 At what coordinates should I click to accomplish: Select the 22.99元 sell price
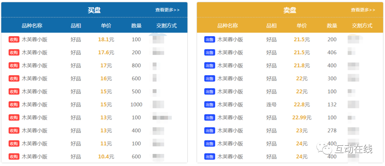point(302,117)
